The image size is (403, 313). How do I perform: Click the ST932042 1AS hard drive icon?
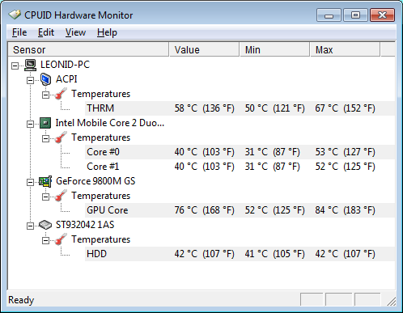pos(45,225)
